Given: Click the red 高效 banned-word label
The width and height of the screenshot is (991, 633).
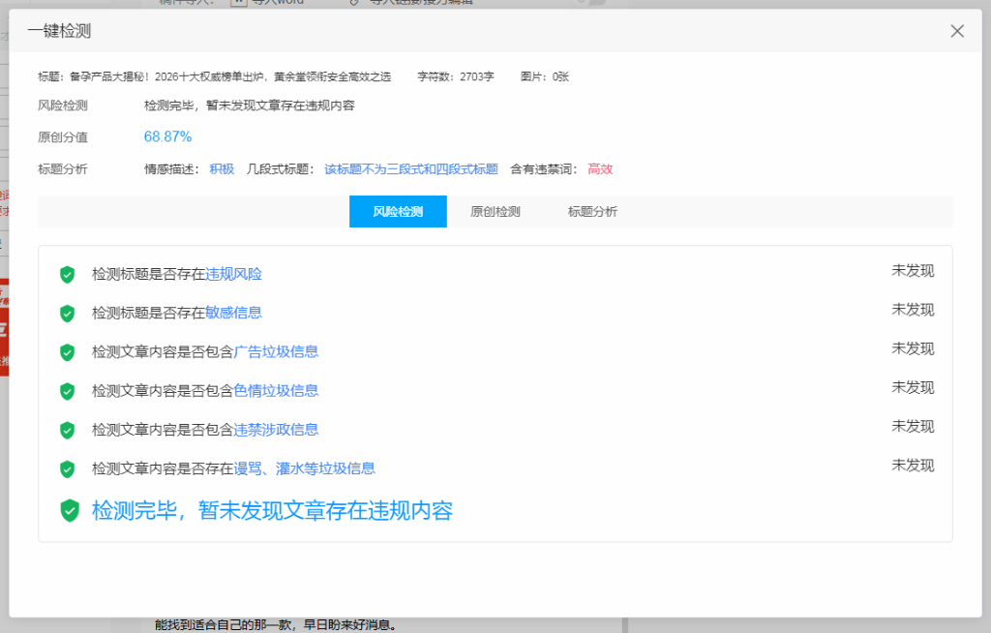Looking at the screenshot, I should pyautogui.click(x=600, y=169).
